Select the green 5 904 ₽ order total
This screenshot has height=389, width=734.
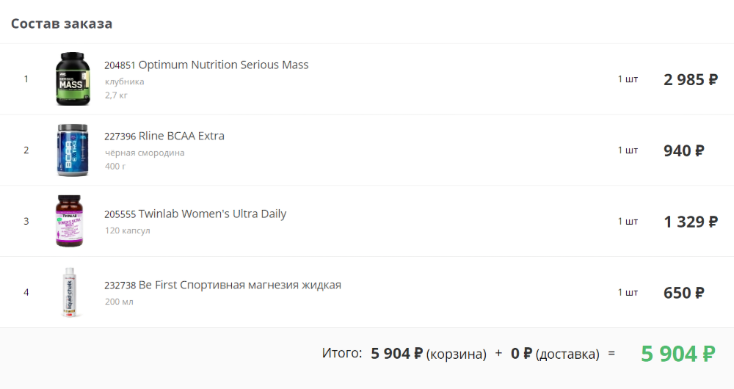(677, 354)
